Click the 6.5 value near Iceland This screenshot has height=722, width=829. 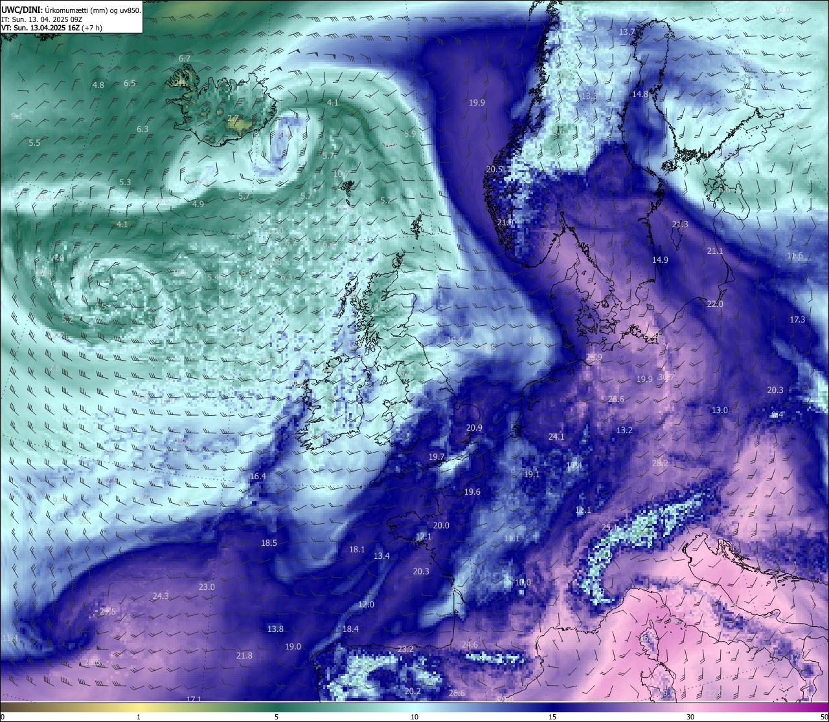(130, 83)
